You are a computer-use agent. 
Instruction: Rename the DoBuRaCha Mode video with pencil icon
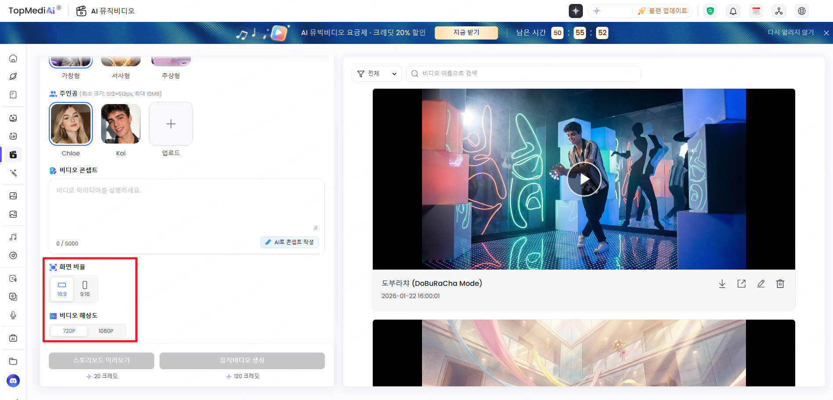pyautogui.click(x=761, y=284)
